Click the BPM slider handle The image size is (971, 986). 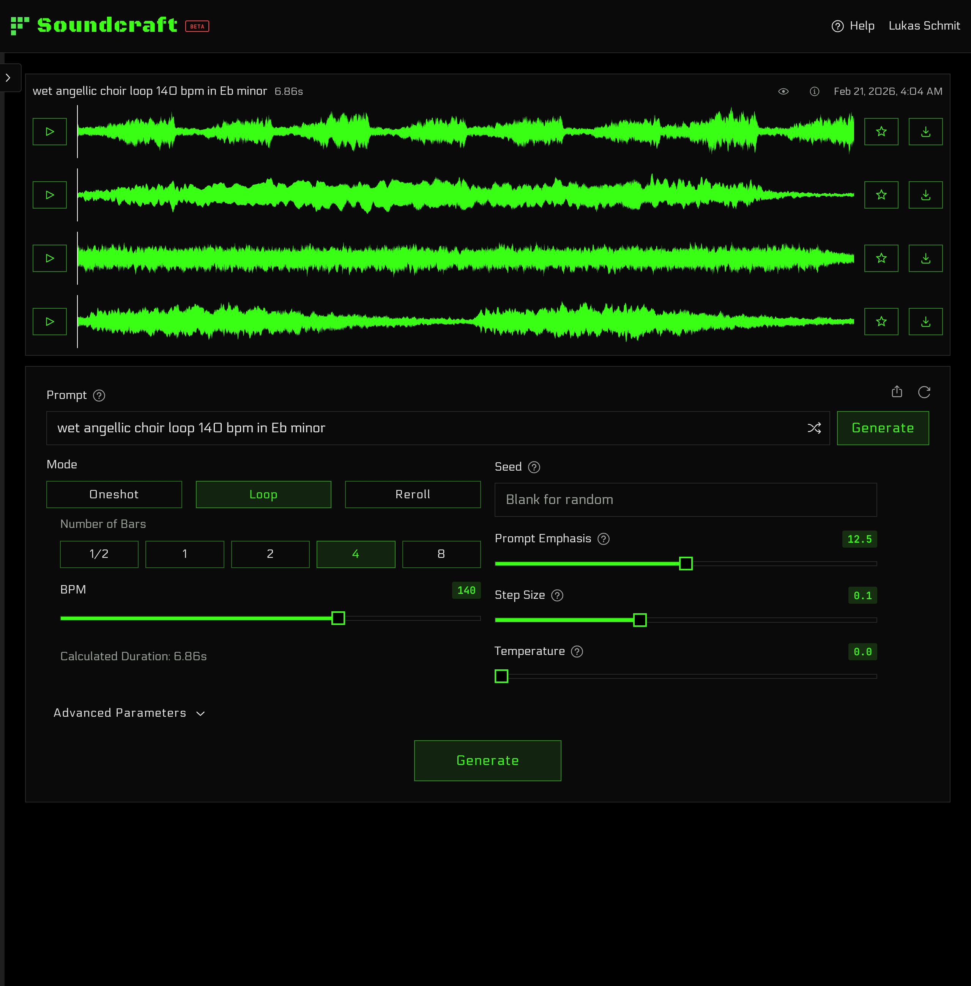(x=337, y=618)
